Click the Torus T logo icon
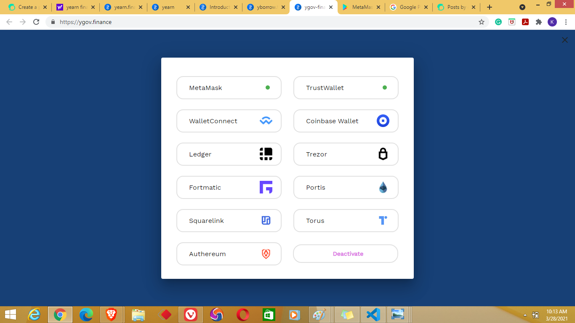 (383, 220)
